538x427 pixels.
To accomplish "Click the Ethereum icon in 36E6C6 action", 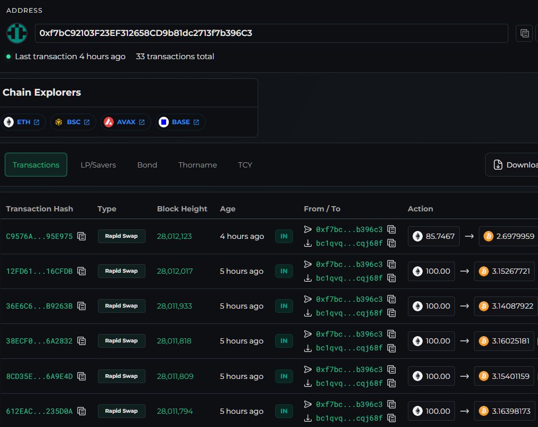I will tap(417, 306).
